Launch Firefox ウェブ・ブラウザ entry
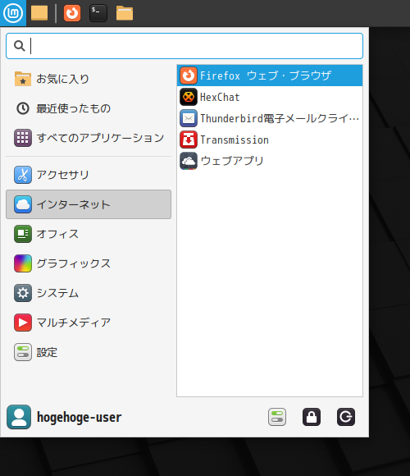Image resolution: width=410 pixels, height=476 pixels. (270, 76)
